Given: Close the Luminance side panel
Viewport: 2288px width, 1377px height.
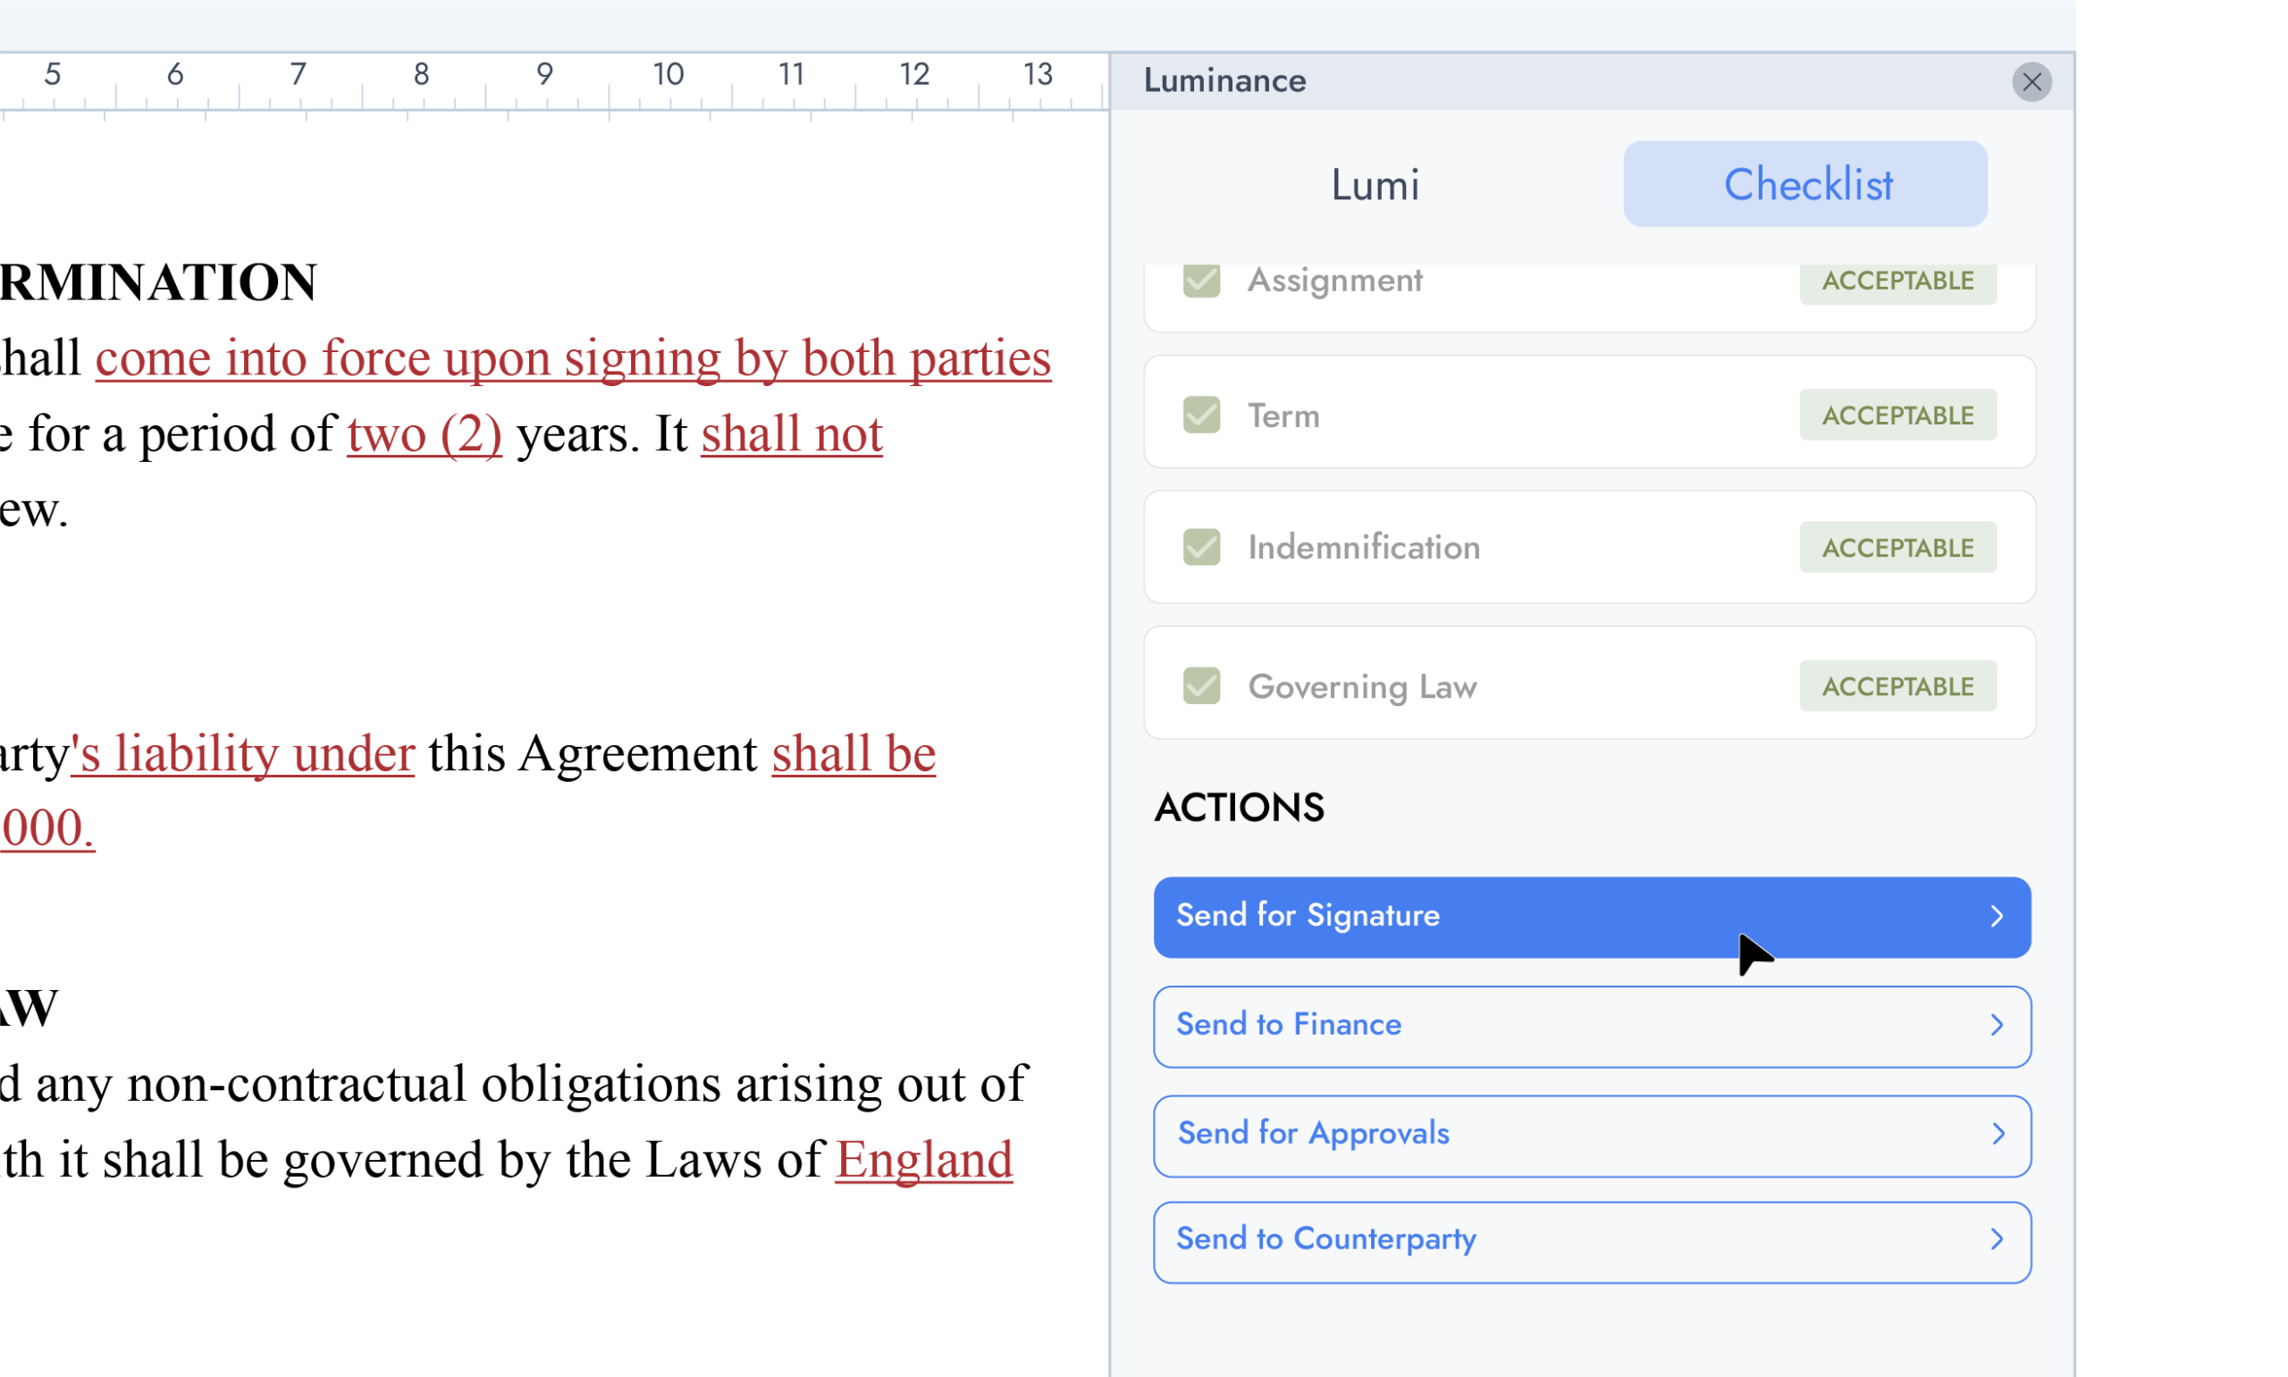Looking at the screenshot, I should 2031,81.
